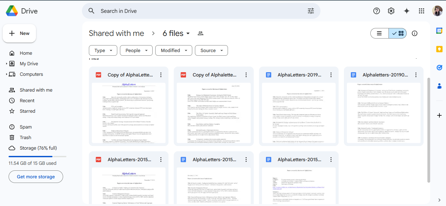Go to Starred in sidebar
This screenshot has height=206, width=446.
pyautogui.click(x=27, y=111)
